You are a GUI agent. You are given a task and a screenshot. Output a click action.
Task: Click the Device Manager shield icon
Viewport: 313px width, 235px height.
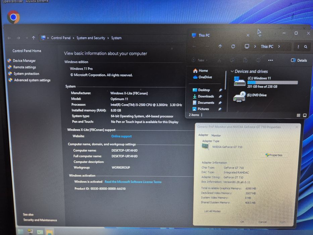click(x=9, y=60)
